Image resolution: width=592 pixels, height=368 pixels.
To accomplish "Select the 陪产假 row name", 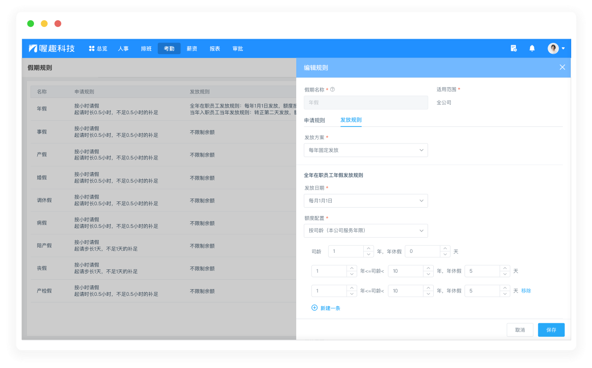I will point(44,245).
